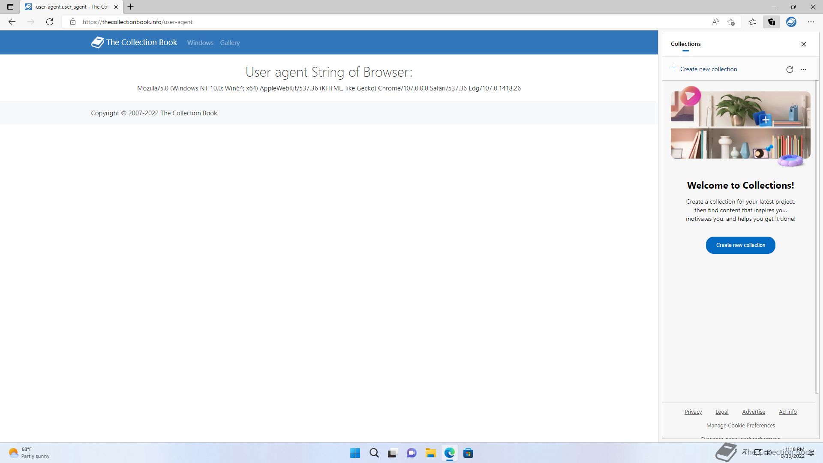Viewport: 823px width, 463px height.
Task: Open Manage Cookie Preferences link
Action: 740,425
